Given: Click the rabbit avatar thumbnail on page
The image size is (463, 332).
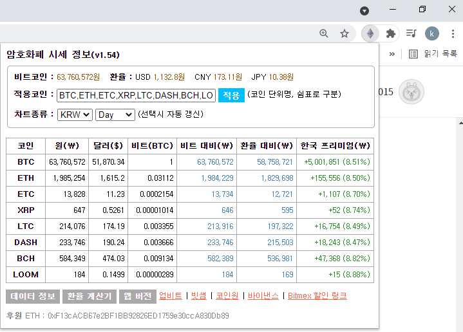Looking at the screenshot, I should coord(411,92).
